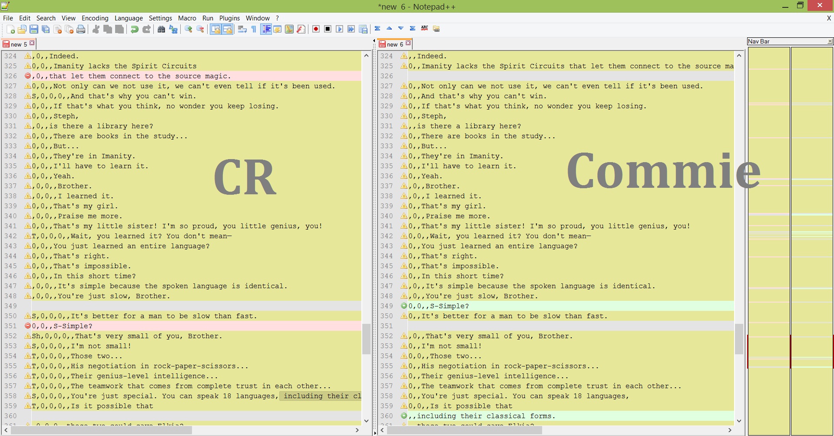Screen dimensions: 834x436
Task: Click the Redo toolbar icon
Action: (x=146, y=29)
